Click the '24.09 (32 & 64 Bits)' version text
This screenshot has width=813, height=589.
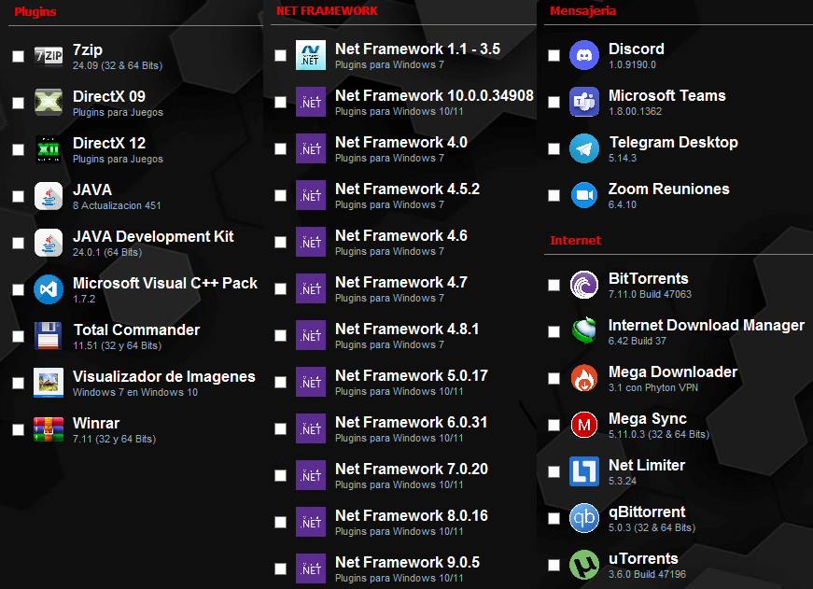tap(118, 65)
